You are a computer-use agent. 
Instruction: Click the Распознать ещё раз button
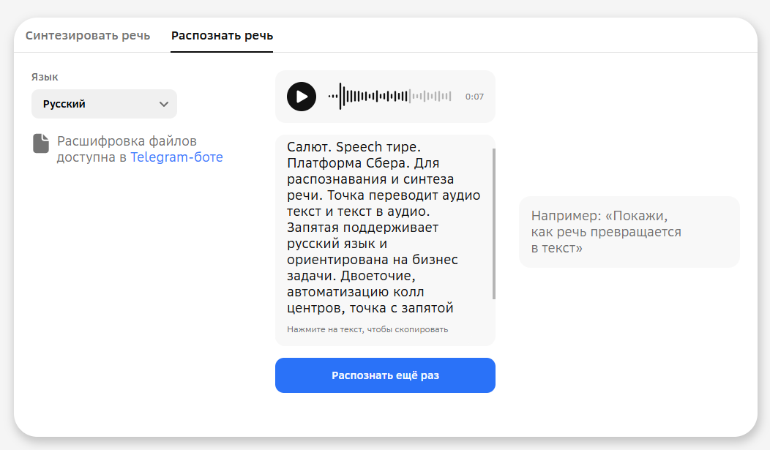(385, 375)
